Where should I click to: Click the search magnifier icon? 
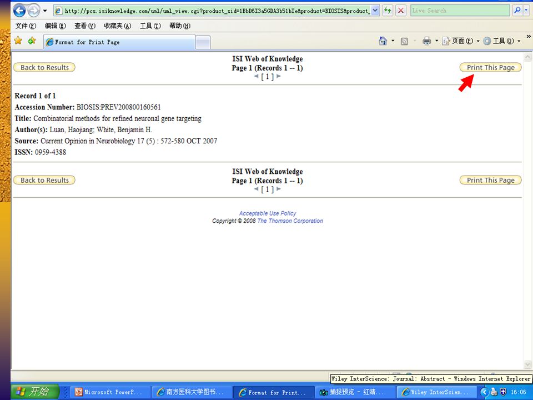click(x=517, y=11)
